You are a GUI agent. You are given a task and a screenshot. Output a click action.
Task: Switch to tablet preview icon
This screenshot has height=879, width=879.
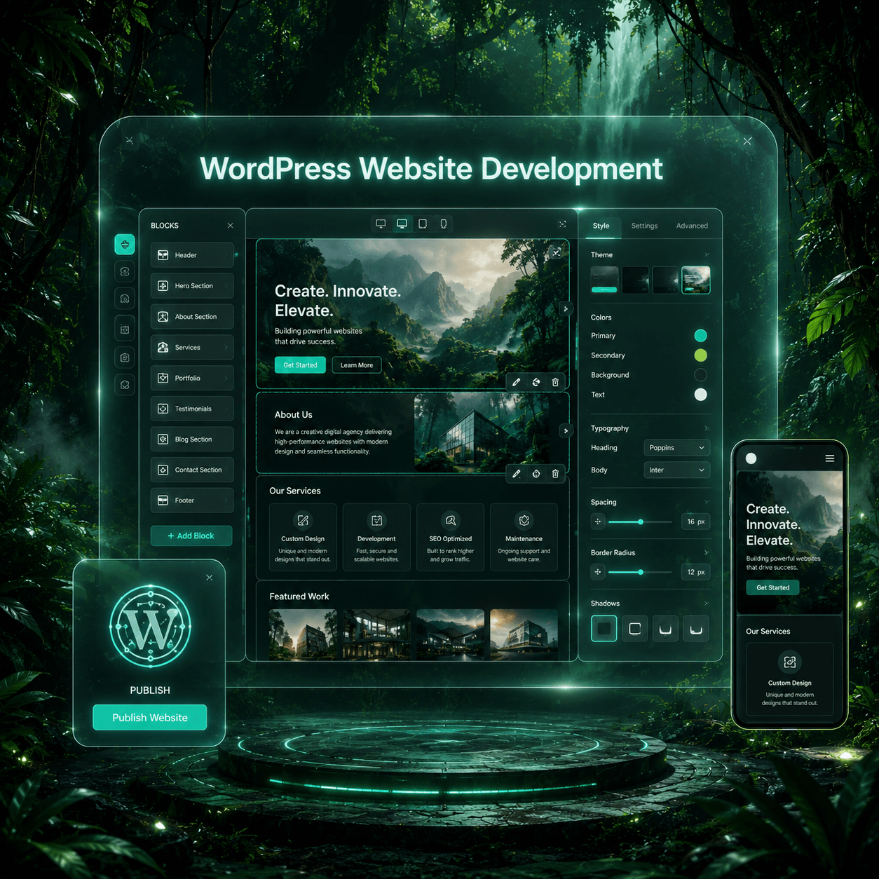tap(423, 224)
